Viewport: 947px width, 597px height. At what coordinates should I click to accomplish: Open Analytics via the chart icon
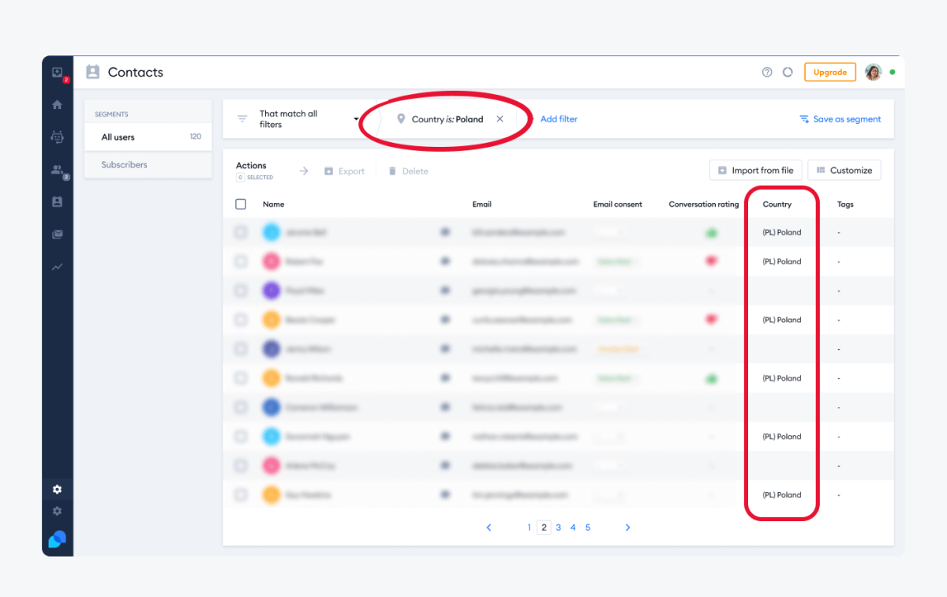[57, 267]
